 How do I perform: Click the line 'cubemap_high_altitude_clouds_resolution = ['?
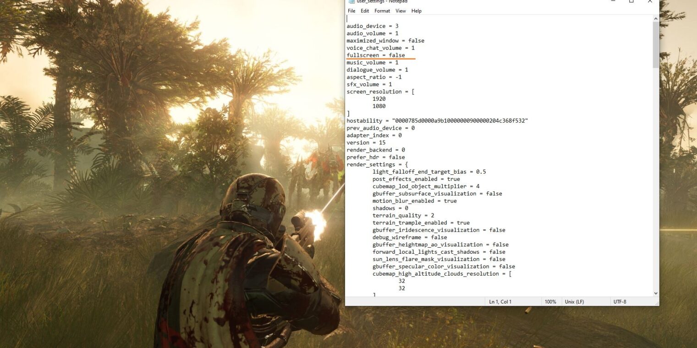point(442,274)
